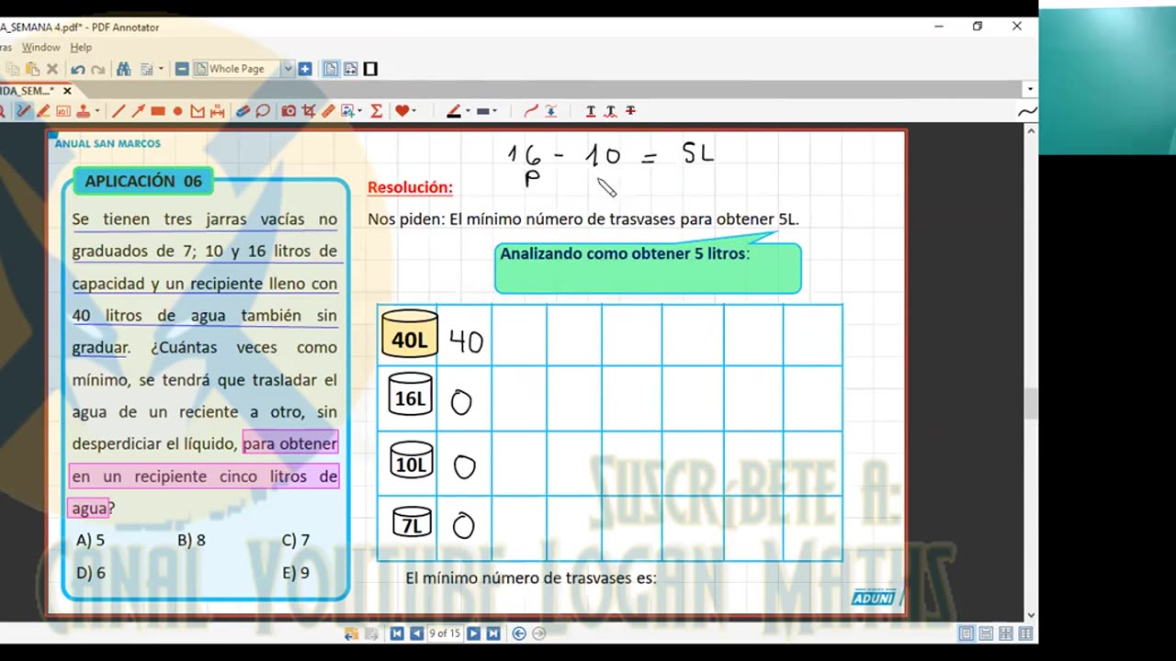Select the Rectangle shape tool
The width and height of the screenshot is (1176, 661).
(x=158, y=111)
